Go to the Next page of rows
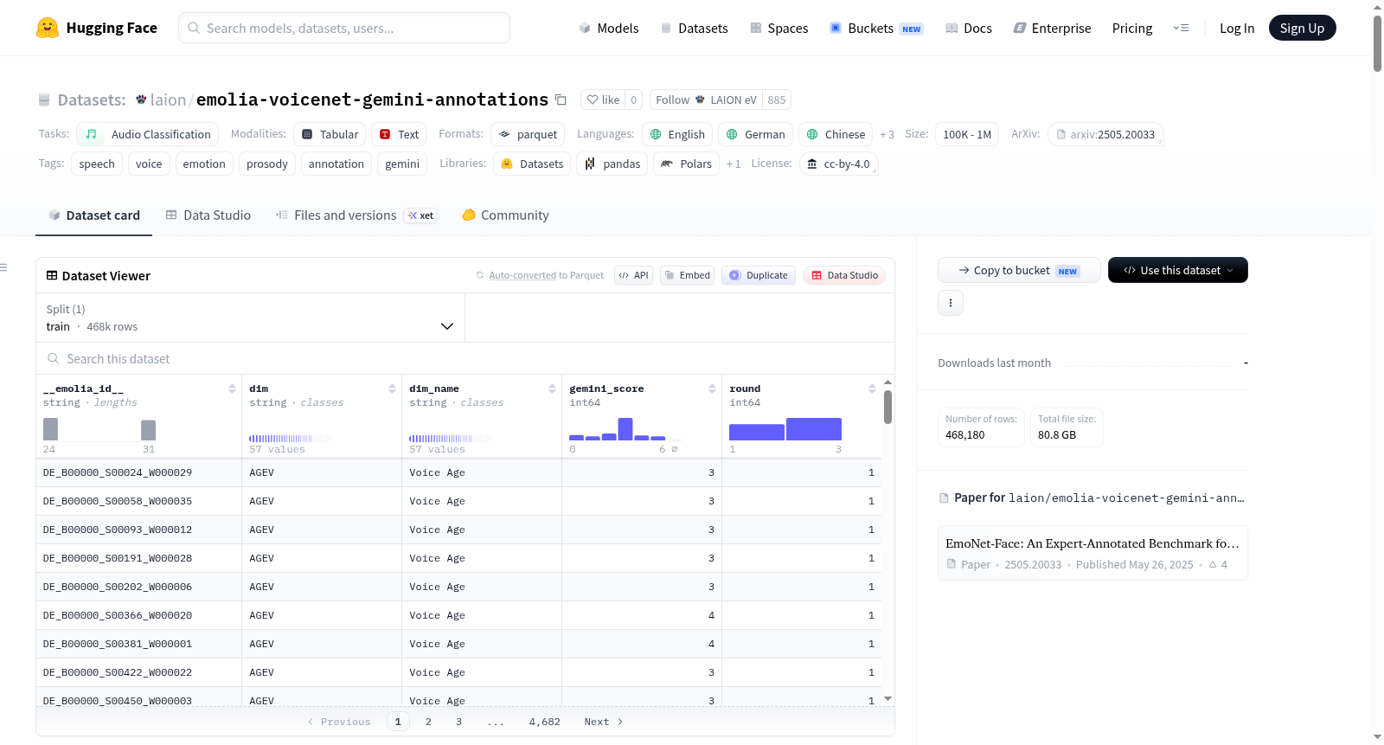The height and width of the screenshot is (745, 1384). point(603,722)
